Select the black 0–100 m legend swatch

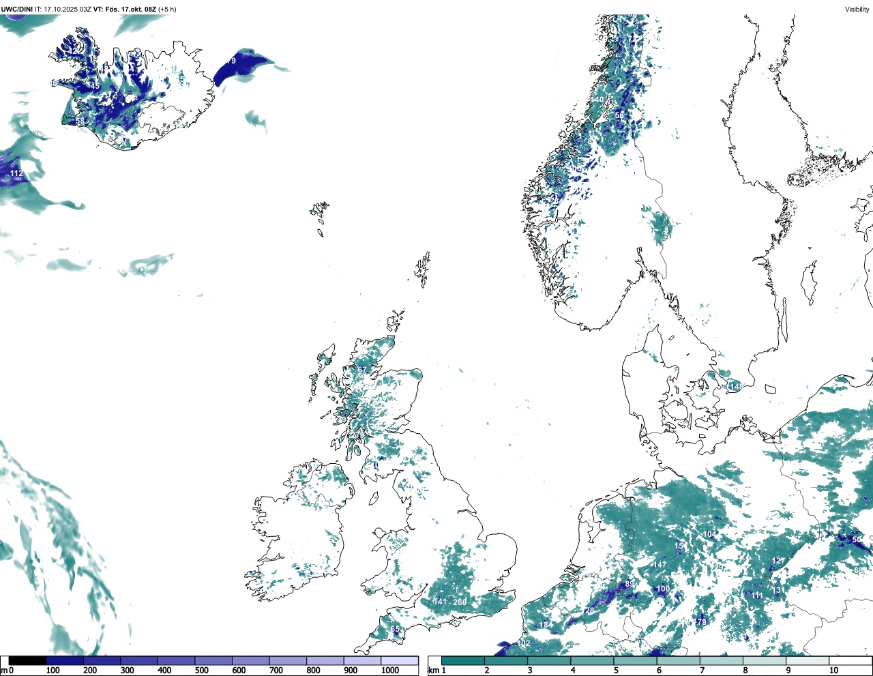pyautogui.click(x=27, y=660)
